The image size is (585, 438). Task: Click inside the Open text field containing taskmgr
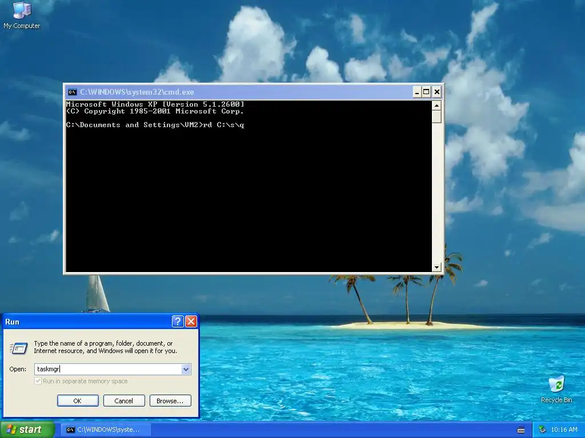(108, 369)
